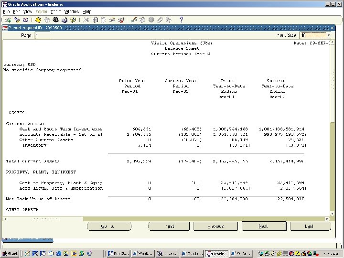
Task: Switch to the Weekl... taskbar window
Action: [x=143, y=254]
